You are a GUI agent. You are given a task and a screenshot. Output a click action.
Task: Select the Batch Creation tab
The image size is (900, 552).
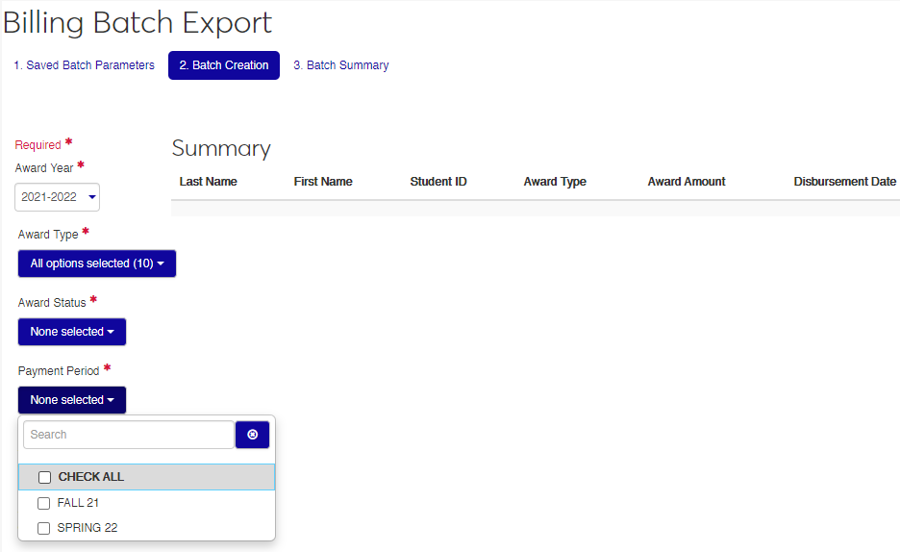(x=223, y=65)
